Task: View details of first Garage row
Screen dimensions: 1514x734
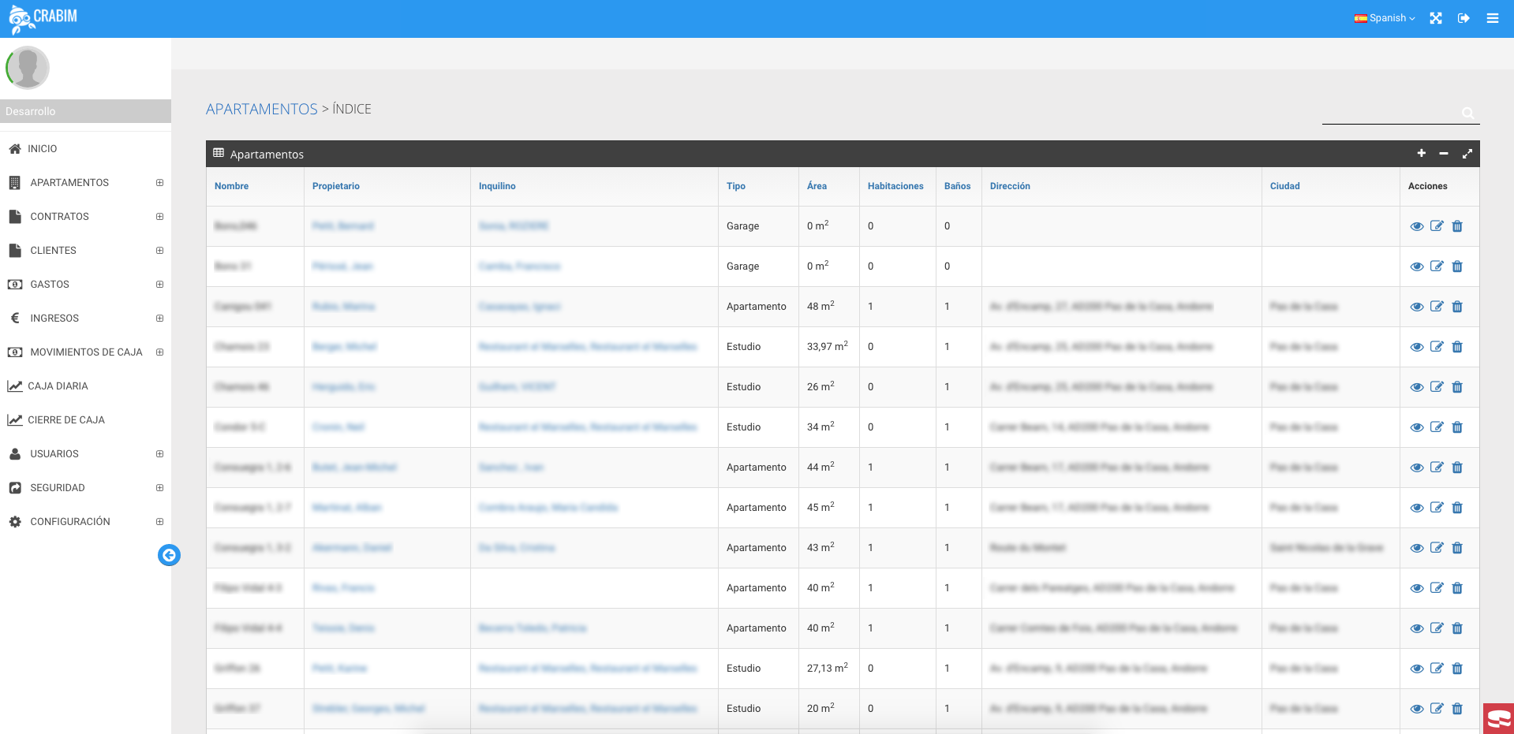Action: tap(1417, 226)
